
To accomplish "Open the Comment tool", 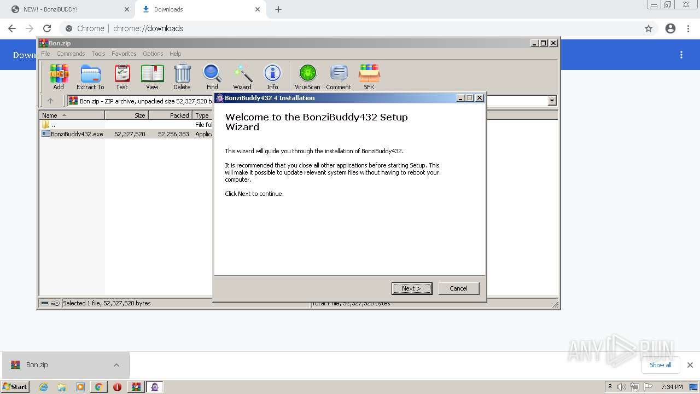I will tap(339, 77).
